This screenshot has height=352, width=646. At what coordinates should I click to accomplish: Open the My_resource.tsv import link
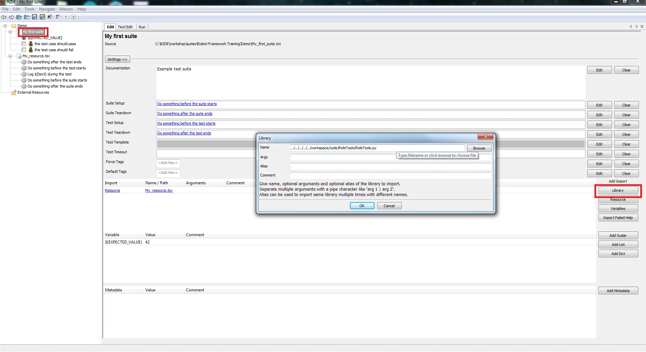pyautogui.click(x=159, y=190)
